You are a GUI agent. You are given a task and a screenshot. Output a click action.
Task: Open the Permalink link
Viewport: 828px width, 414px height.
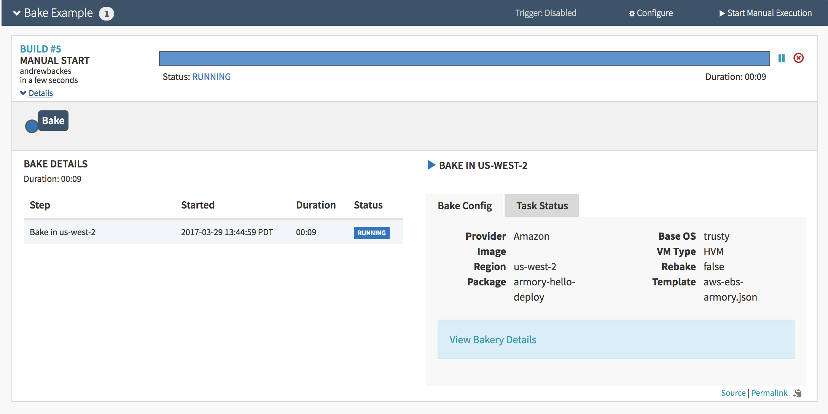click(x=769, y=393)
